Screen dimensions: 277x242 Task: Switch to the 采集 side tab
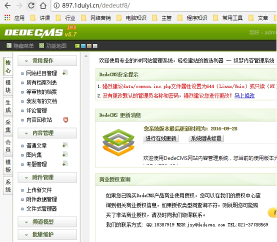click(8, 126)
